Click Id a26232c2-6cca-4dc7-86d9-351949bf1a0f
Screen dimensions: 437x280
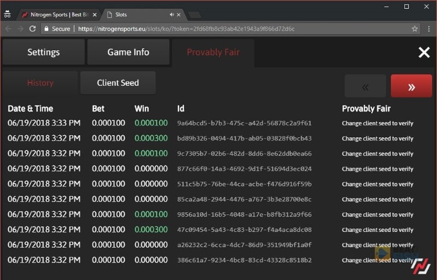[x=244, y=245]
